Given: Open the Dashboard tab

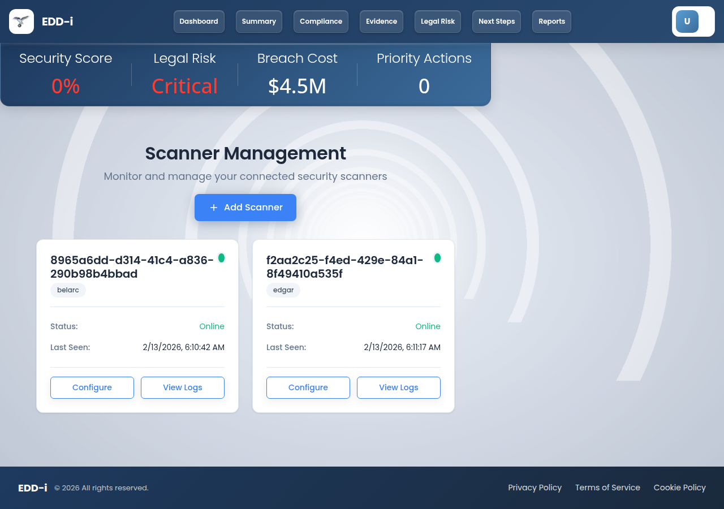Looking at the screenshot, I should point(199,21).
